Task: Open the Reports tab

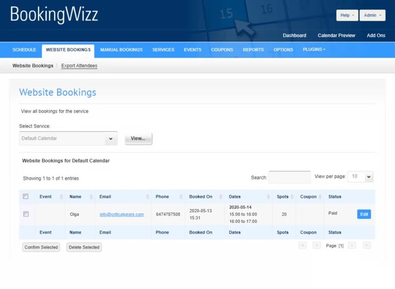Action: tap(253, 50)
